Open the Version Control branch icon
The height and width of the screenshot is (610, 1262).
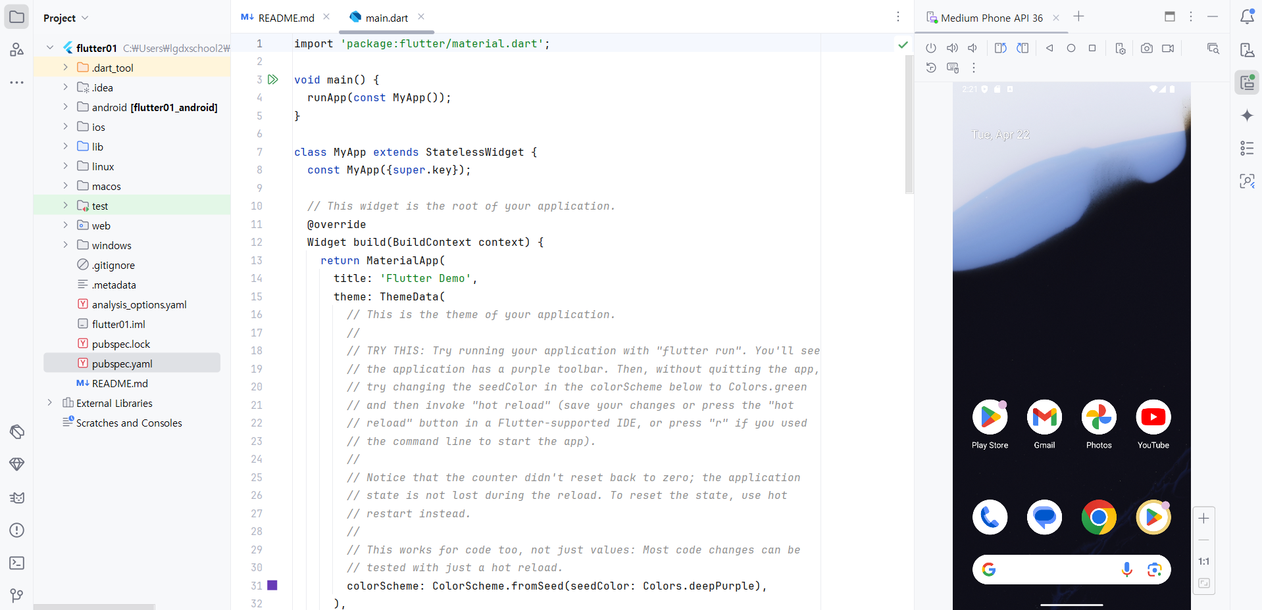tap(17, 596)
